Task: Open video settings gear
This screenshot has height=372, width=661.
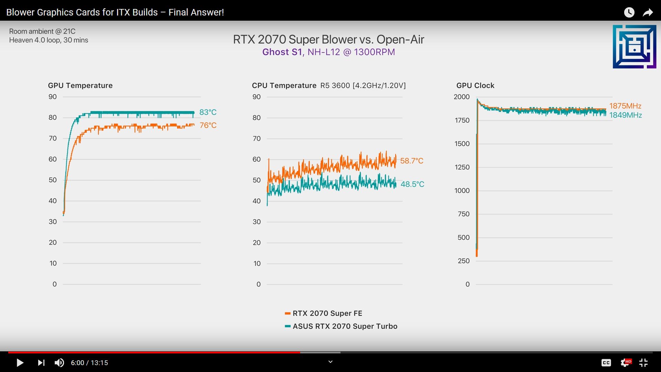Action: point(626,363)
